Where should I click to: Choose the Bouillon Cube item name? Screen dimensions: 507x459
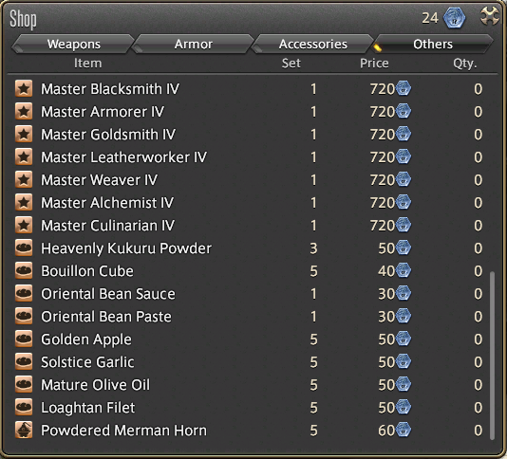coord(87,271)
